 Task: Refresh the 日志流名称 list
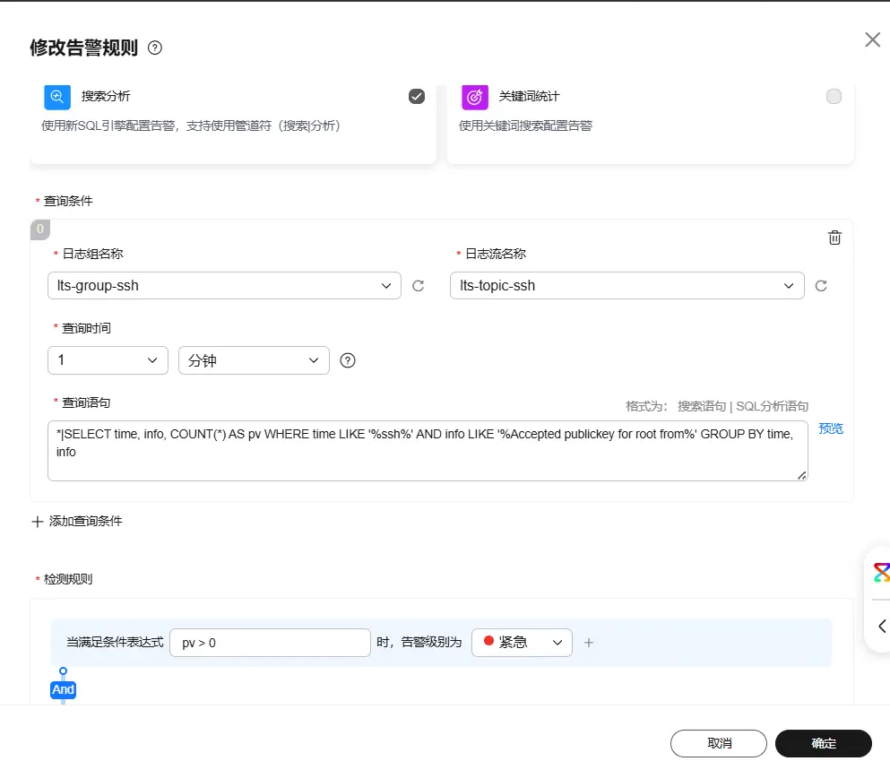pyautogui.click(x=820, y=286)
